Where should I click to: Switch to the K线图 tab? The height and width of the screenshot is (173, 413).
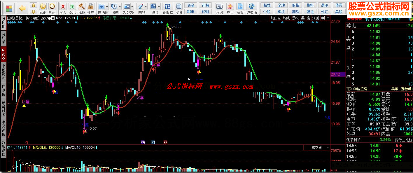(x=3, y=54)
